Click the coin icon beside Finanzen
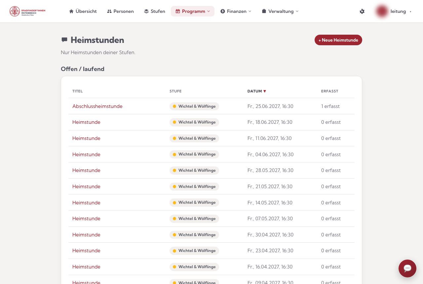Image resolution: width=423 pixels, height=284 pixels. pyautogui.click(x=223, y=11)
